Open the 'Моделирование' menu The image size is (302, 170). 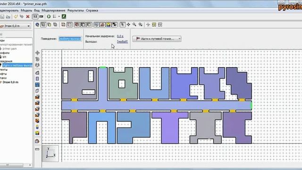coord(53,10)
